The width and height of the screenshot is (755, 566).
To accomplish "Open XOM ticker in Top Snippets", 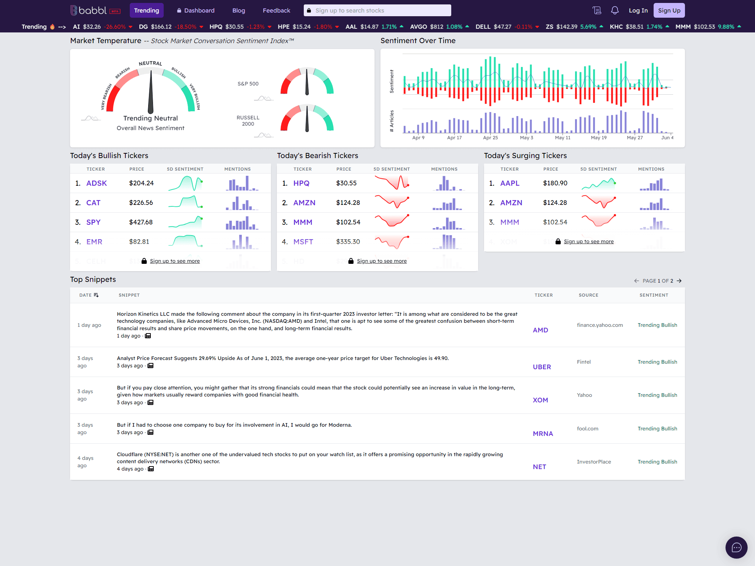I will pyautogui.click(x=540, y=400).
